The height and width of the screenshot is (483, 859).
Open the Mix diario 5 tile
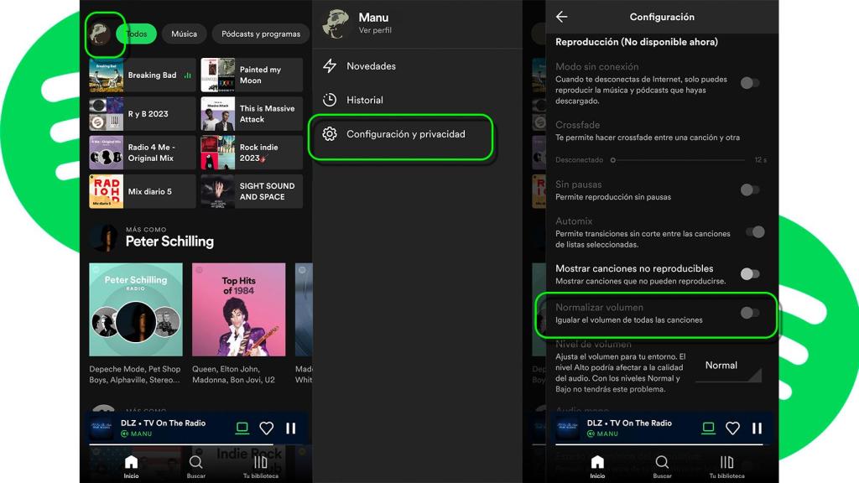(143, 192)
